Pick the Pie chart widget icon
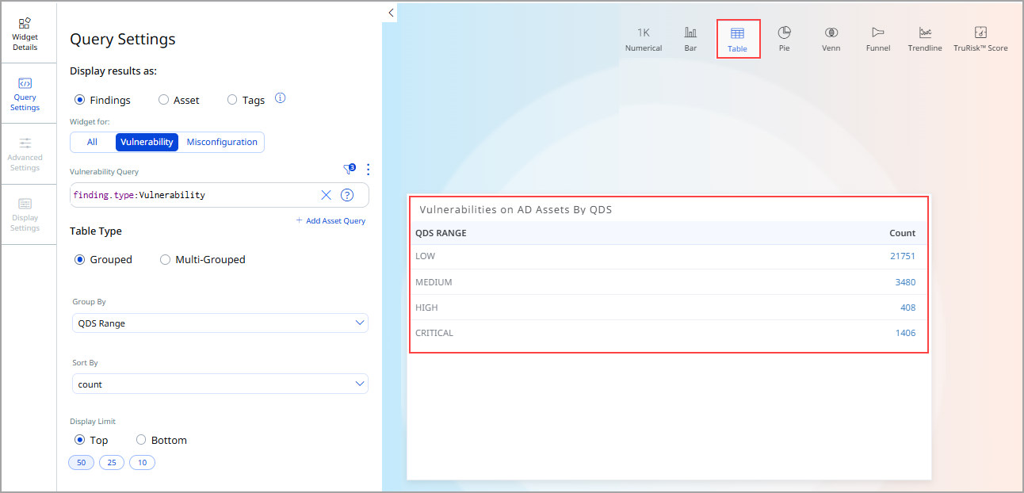 pos(784,32)
